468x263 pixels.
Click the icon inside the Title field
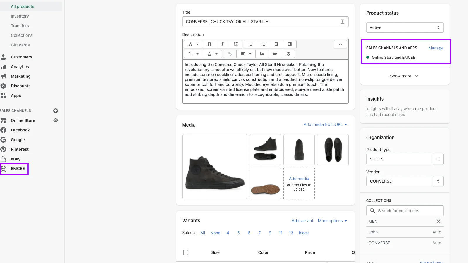[343, 22]
